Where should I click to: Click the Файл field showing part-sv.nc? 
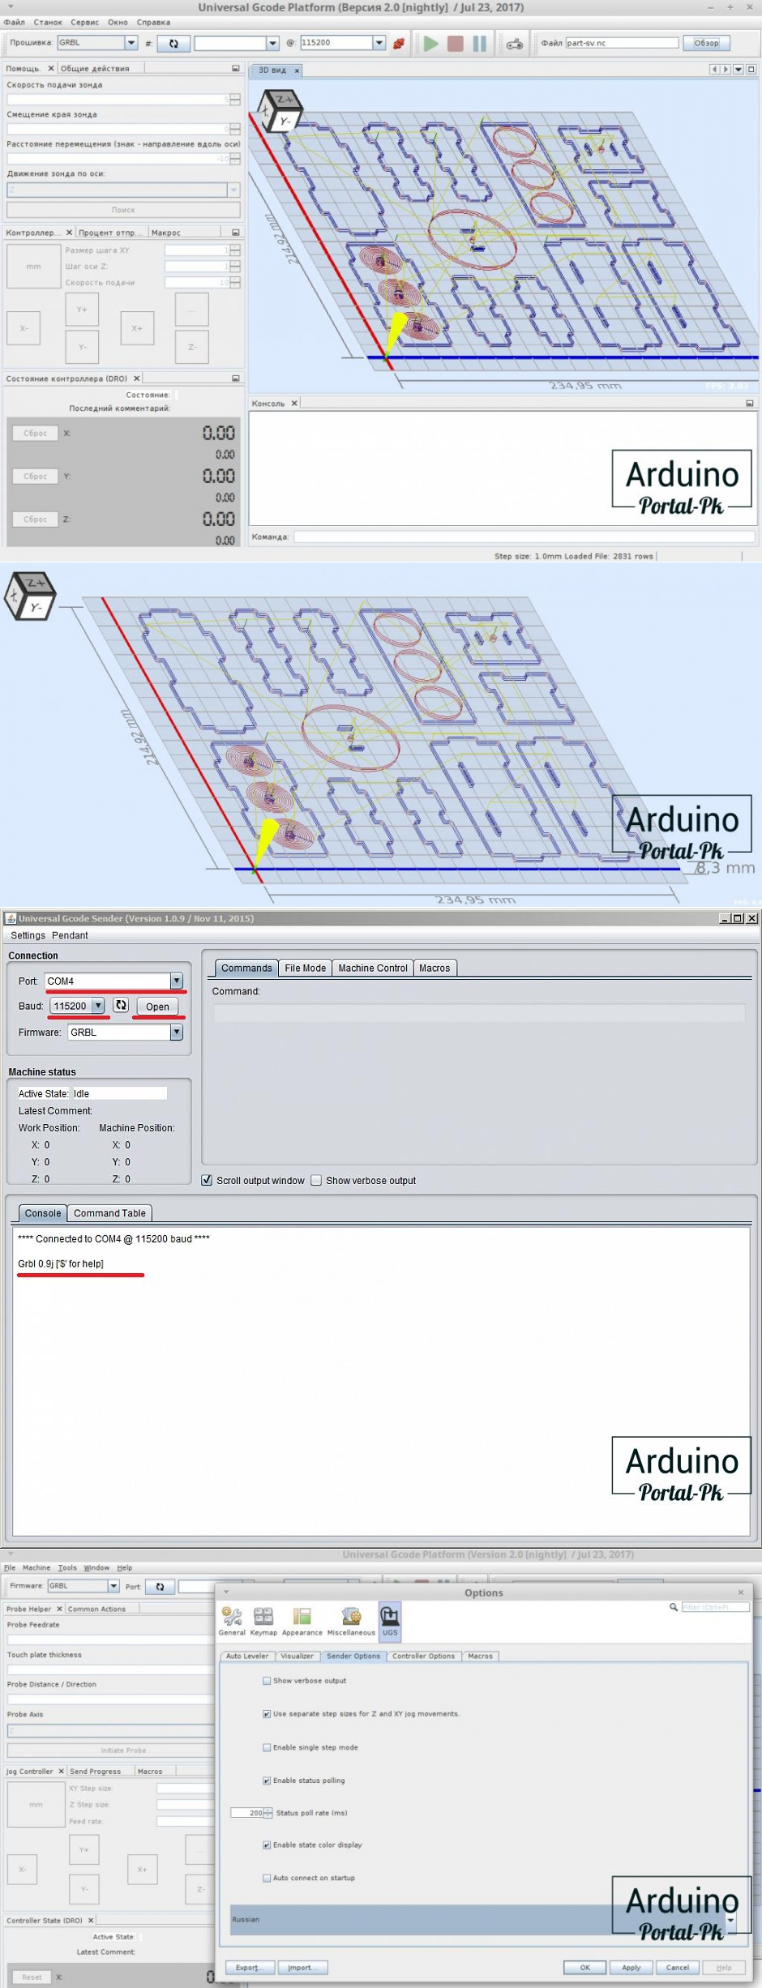622,43
